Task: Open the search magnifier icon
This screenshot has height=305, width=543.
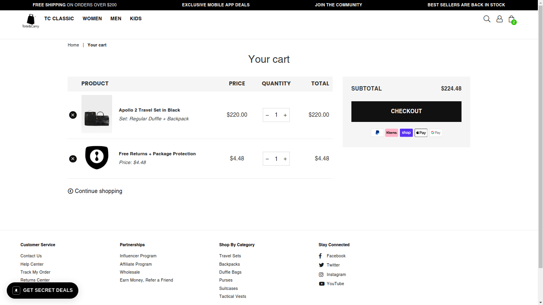Action: [x=487, y=19]
